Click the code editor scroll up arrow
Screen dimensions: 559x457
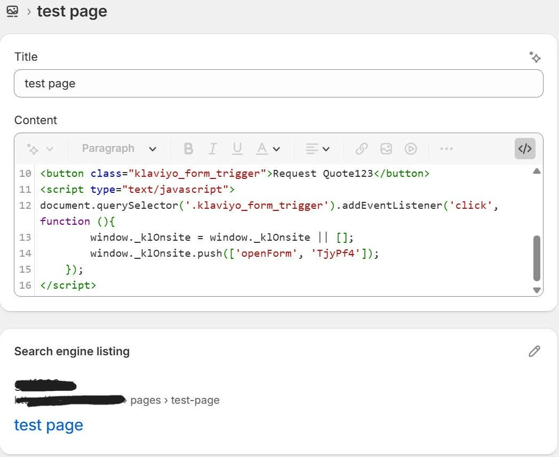coord(537,172)
